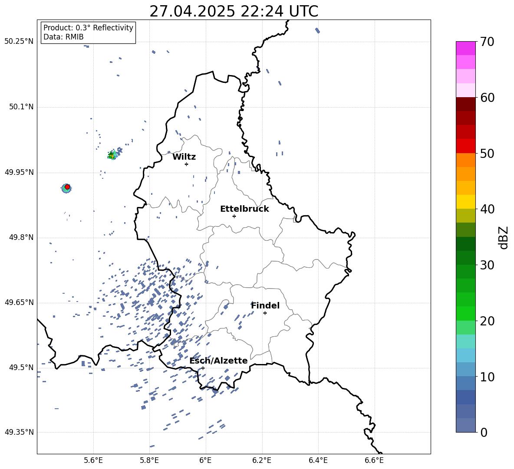Click the dark maroon colorbar segment below 60
This screenshot has height=469, width=514.
coord(465,105)
